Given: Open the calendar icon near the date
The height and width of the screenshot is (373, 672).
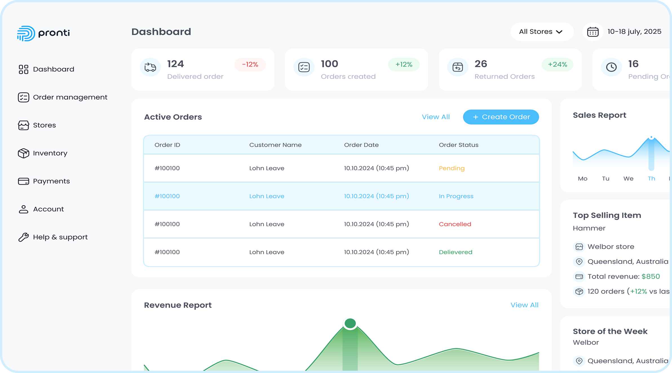Looking at the screenshot, I should [593, 32].
